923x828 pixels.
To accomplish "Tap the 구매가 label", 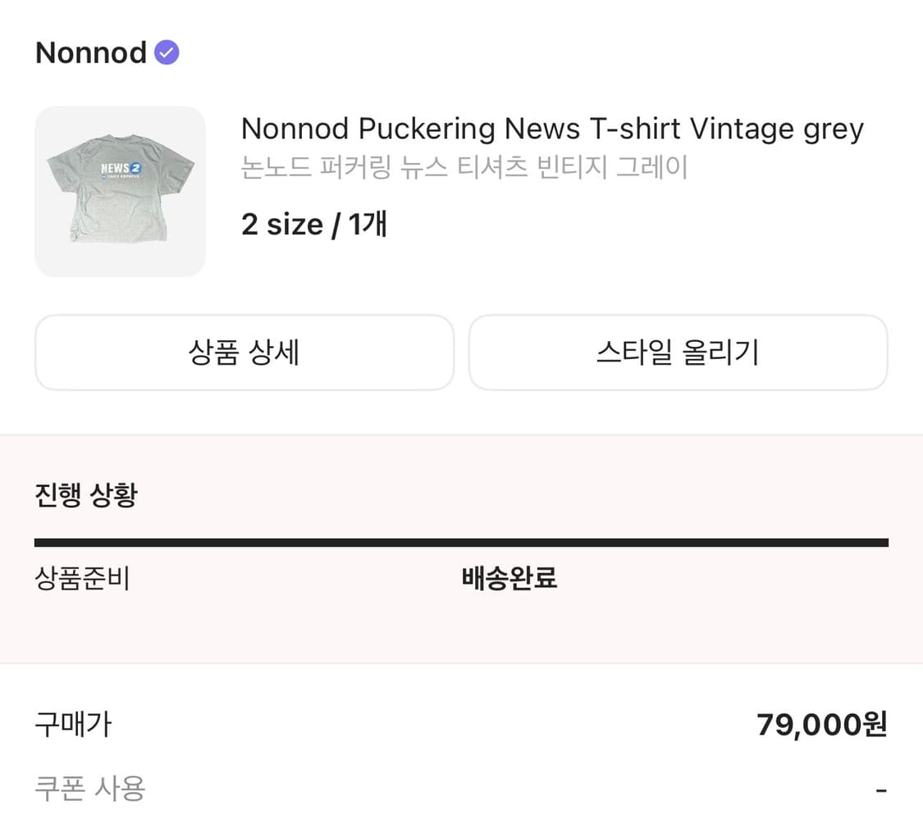I will click(x=73, y=724).
